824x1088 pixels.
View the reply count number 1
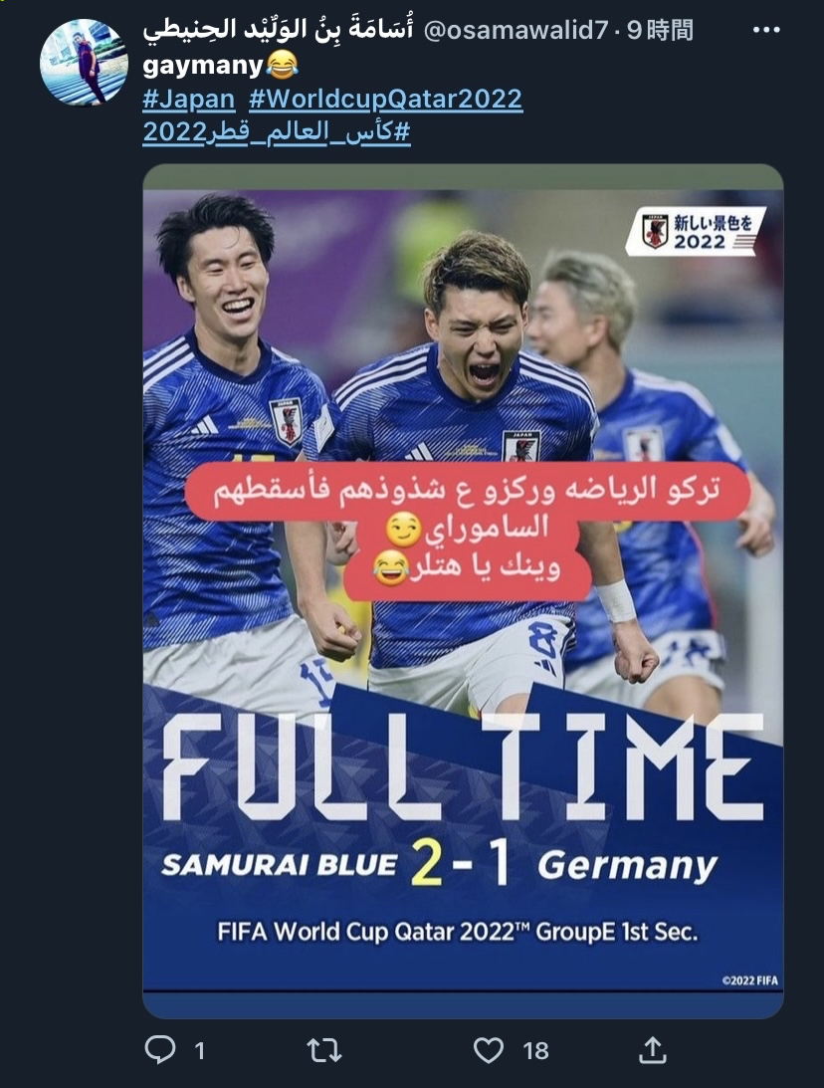pyautogui.click(x=200, y=1051)
